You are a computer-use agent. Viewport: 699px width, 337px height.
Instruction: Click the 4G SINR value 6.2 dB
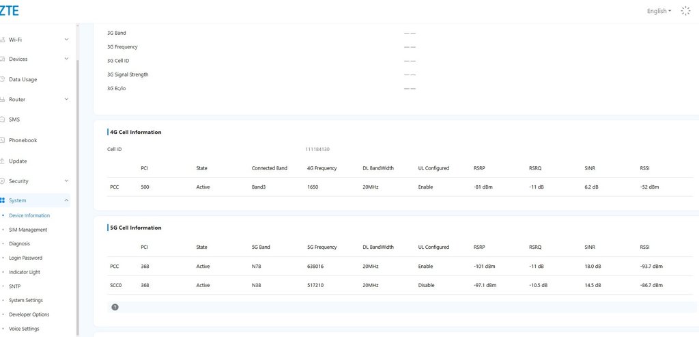click(593, 187)
